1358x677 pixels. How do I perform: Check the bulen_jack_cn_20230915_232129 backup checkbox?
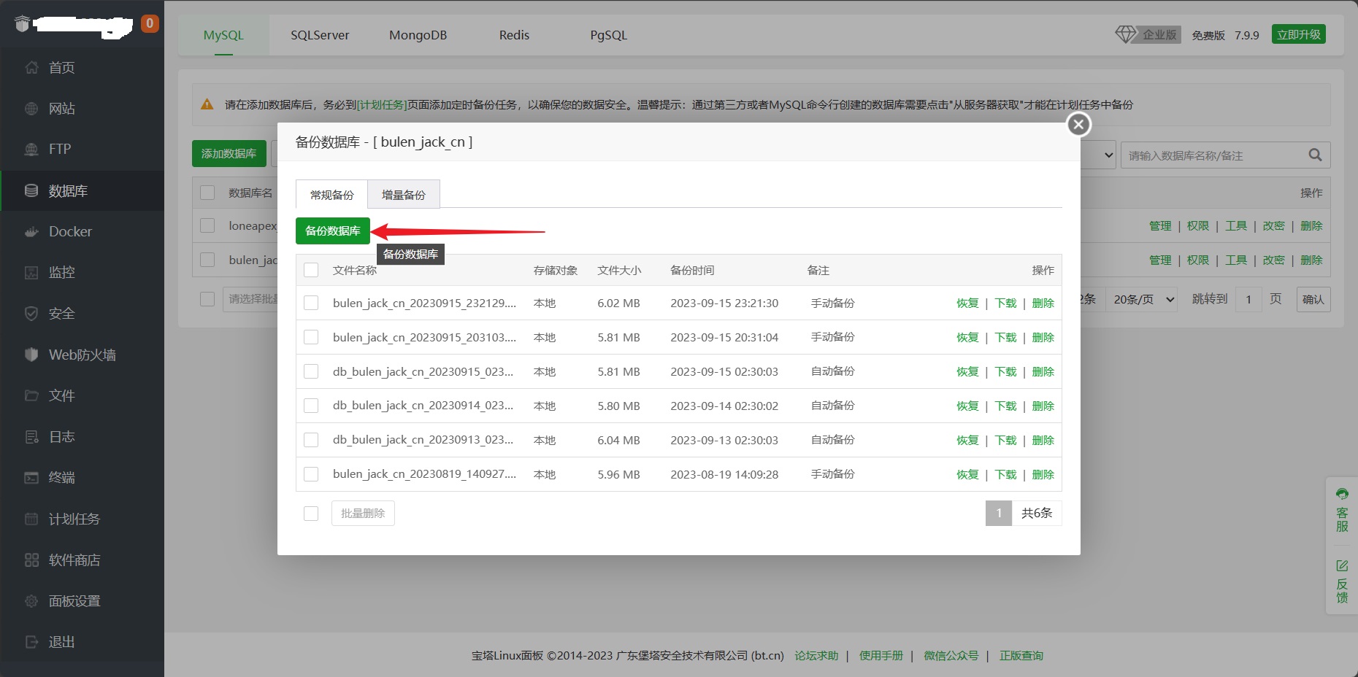311,303
